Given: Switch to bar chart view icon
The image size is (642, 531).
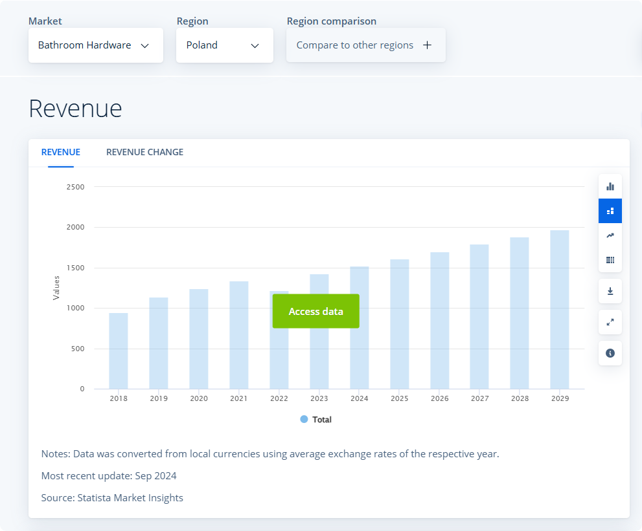Looking at the screenshot, I should pos(610,186).
